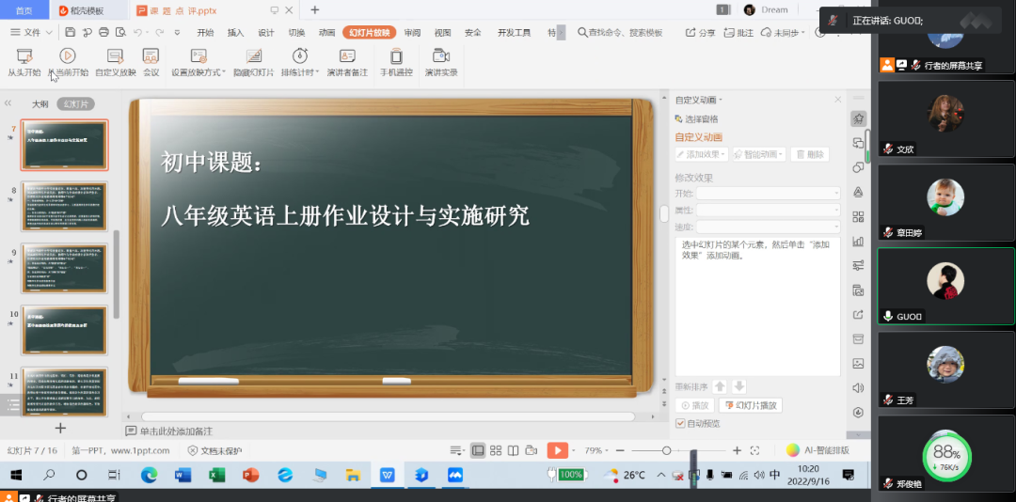Select slide 10 thumbnail
The image size is (1016, 502).
64,330
